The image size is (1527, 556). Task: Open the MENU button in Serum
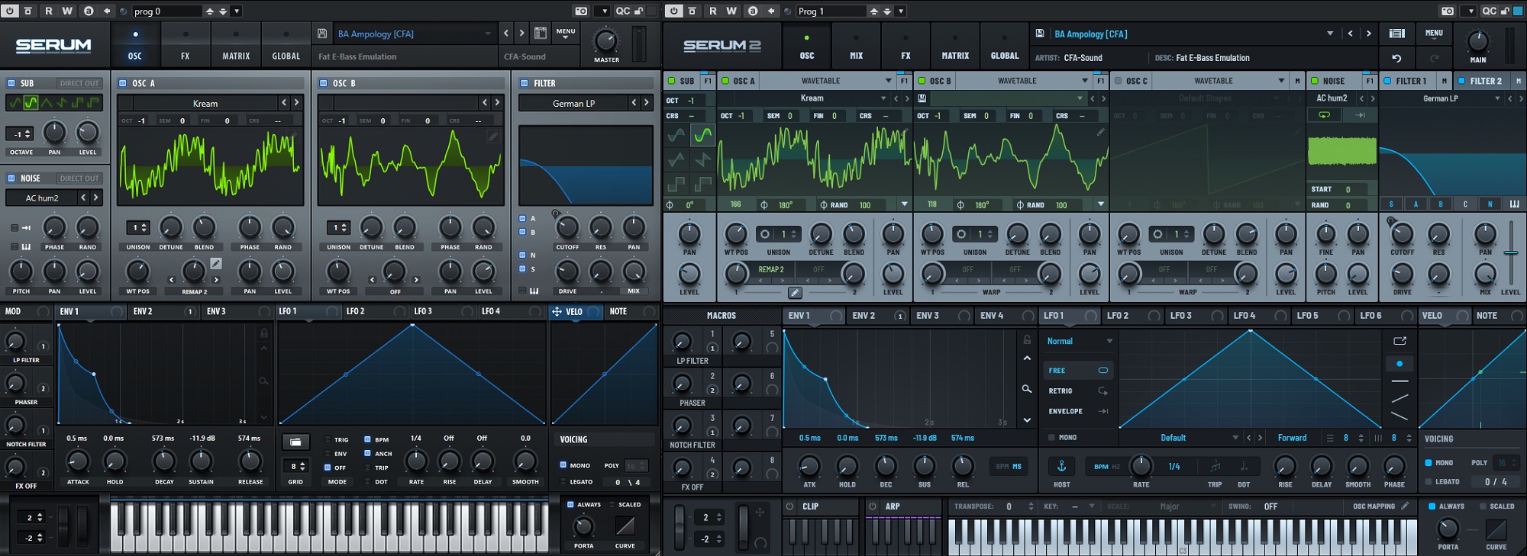[566, 34]
